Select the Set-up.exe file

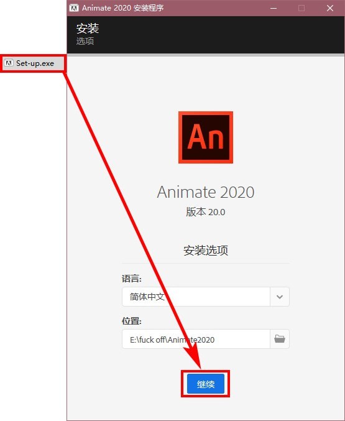point(33,63)
